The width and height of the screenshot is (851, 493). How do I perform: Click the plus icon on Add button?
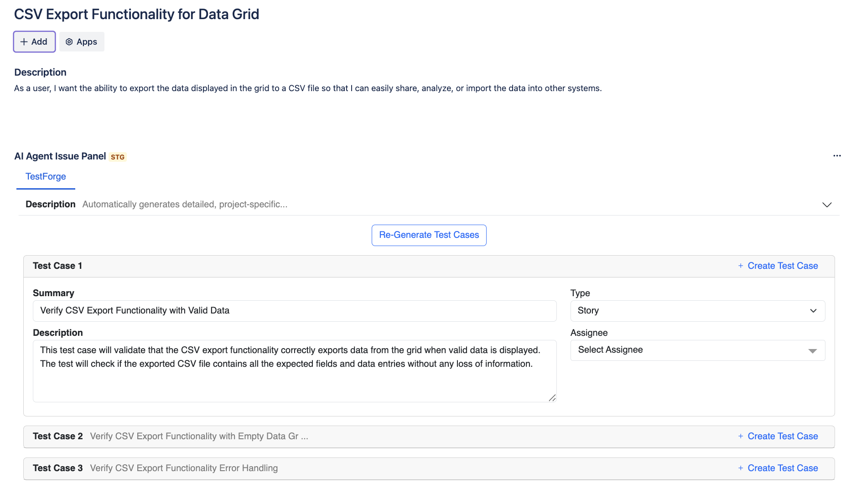coord(24,42)
